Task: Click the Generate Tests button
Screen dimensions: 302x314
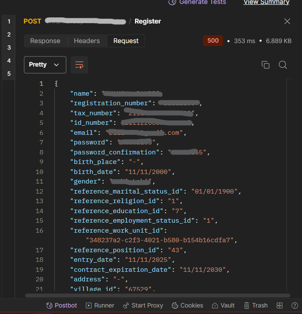Action: (197, 2)
